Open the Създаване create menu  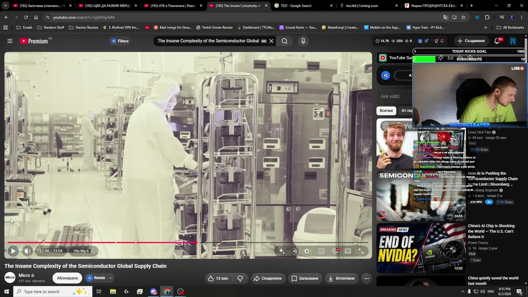471,41
